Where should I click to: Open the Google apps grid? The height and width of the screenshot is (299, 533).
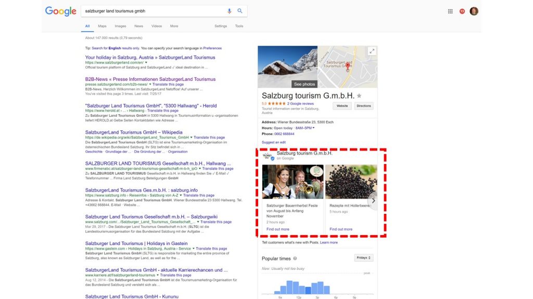tap(450, 11)
